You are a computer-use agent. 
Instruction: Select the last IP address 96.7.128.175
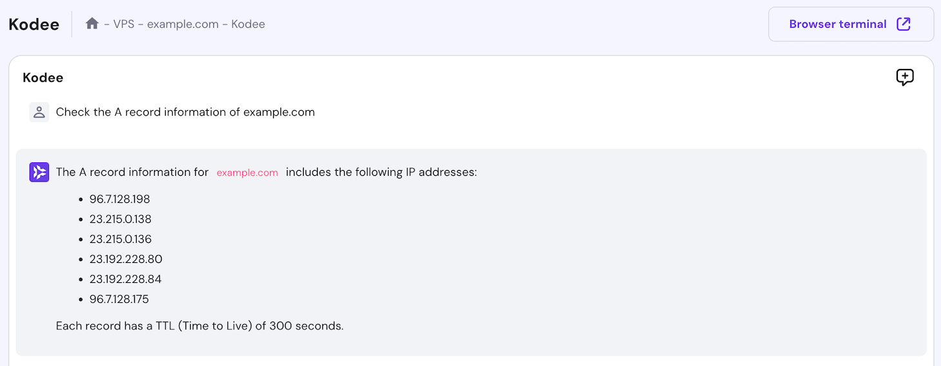[119, 299]
